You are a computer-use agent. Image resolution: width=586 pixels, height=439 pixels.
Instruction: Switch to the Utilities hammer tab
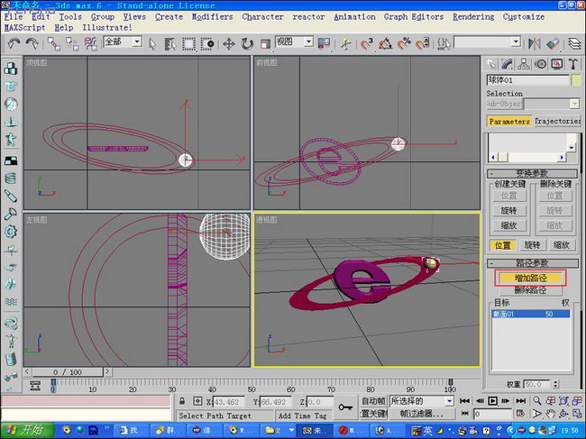coord(572,64)
